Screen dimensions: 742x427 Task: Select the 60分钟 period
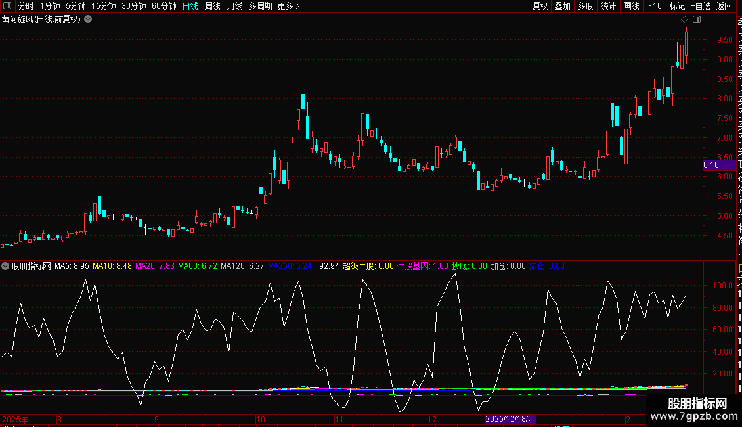164,6
